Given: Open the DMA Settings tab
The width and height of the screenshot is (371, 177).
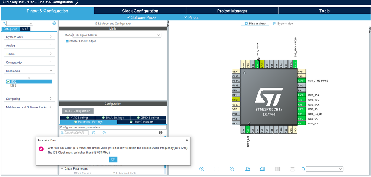Looking at the screenshot, I should [113, 117].
